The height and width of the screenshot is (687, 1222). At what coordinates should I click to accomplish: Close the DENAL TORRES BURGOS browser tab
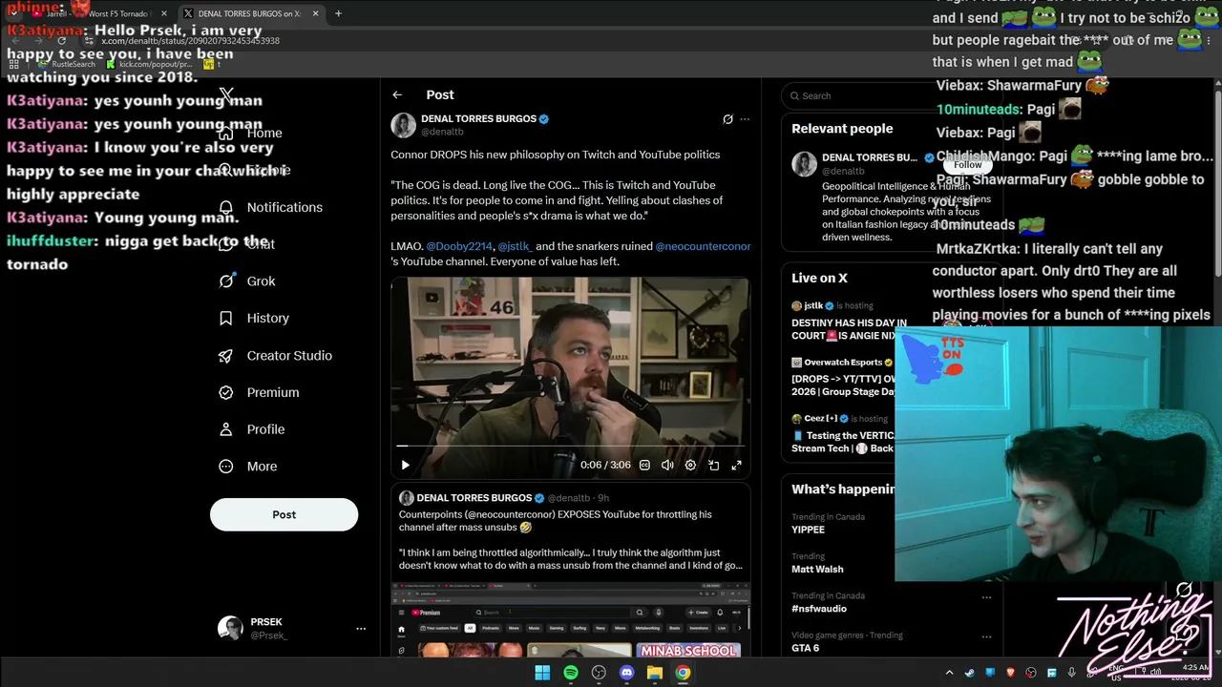[x=315, y=13]
